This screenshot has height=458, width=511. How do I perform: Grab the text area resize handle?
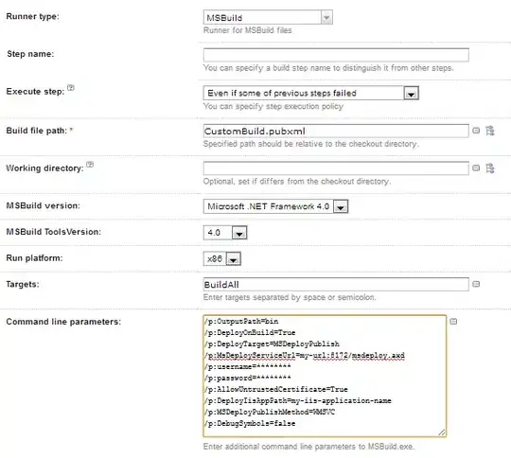point(442,432)
